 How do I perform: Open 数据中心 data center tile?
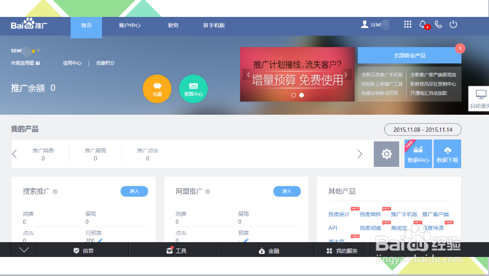click(418, 154)
